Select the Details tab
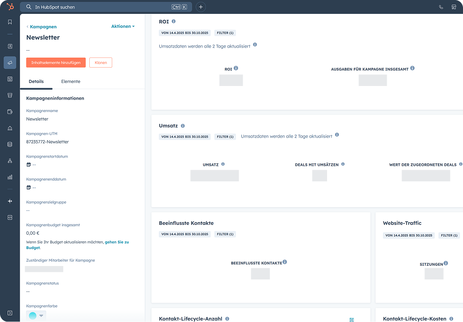This screenshot has width=463, height=322. 36,82
